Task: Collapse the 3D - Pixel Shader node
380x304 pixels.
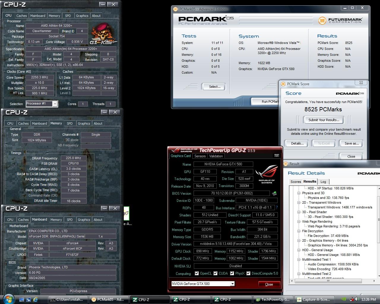Action: (299, 212)
